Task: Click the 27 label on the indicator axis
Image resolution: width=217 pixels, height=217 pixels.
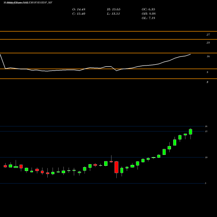Action: [x=208, y=35]
